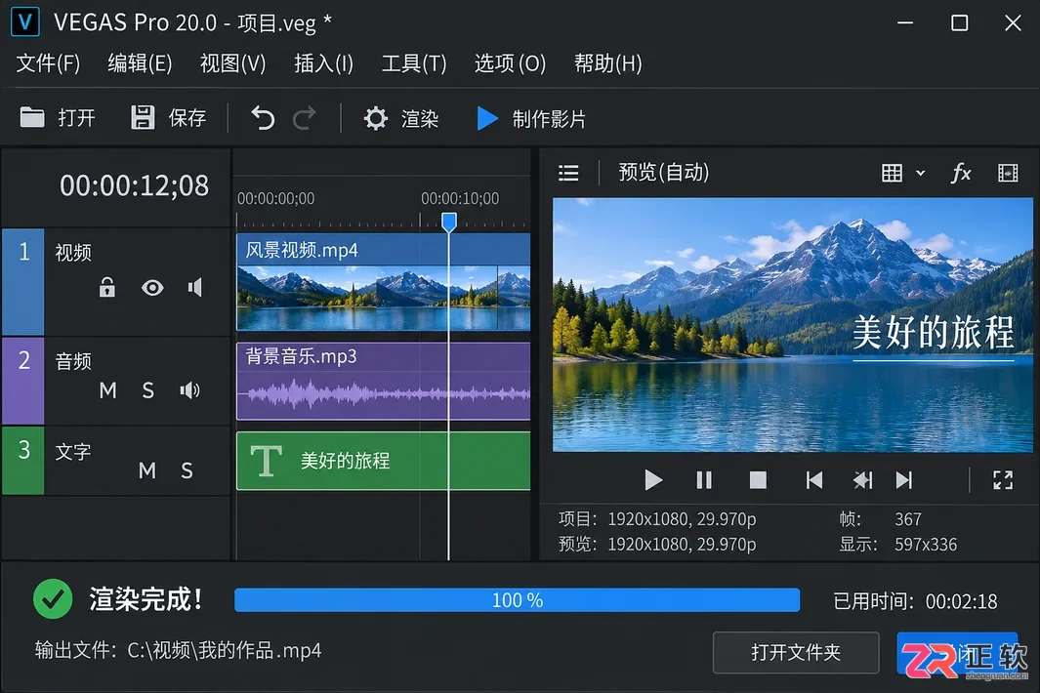Step back one frame in preview
1040x693 pixels.
[862, 479]
